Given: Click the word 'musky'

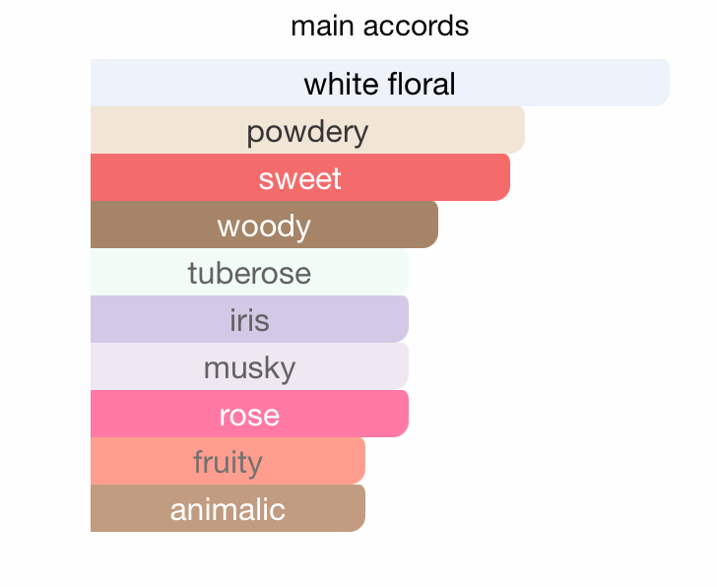Looking at the screenshot, I should pos(250,369).
